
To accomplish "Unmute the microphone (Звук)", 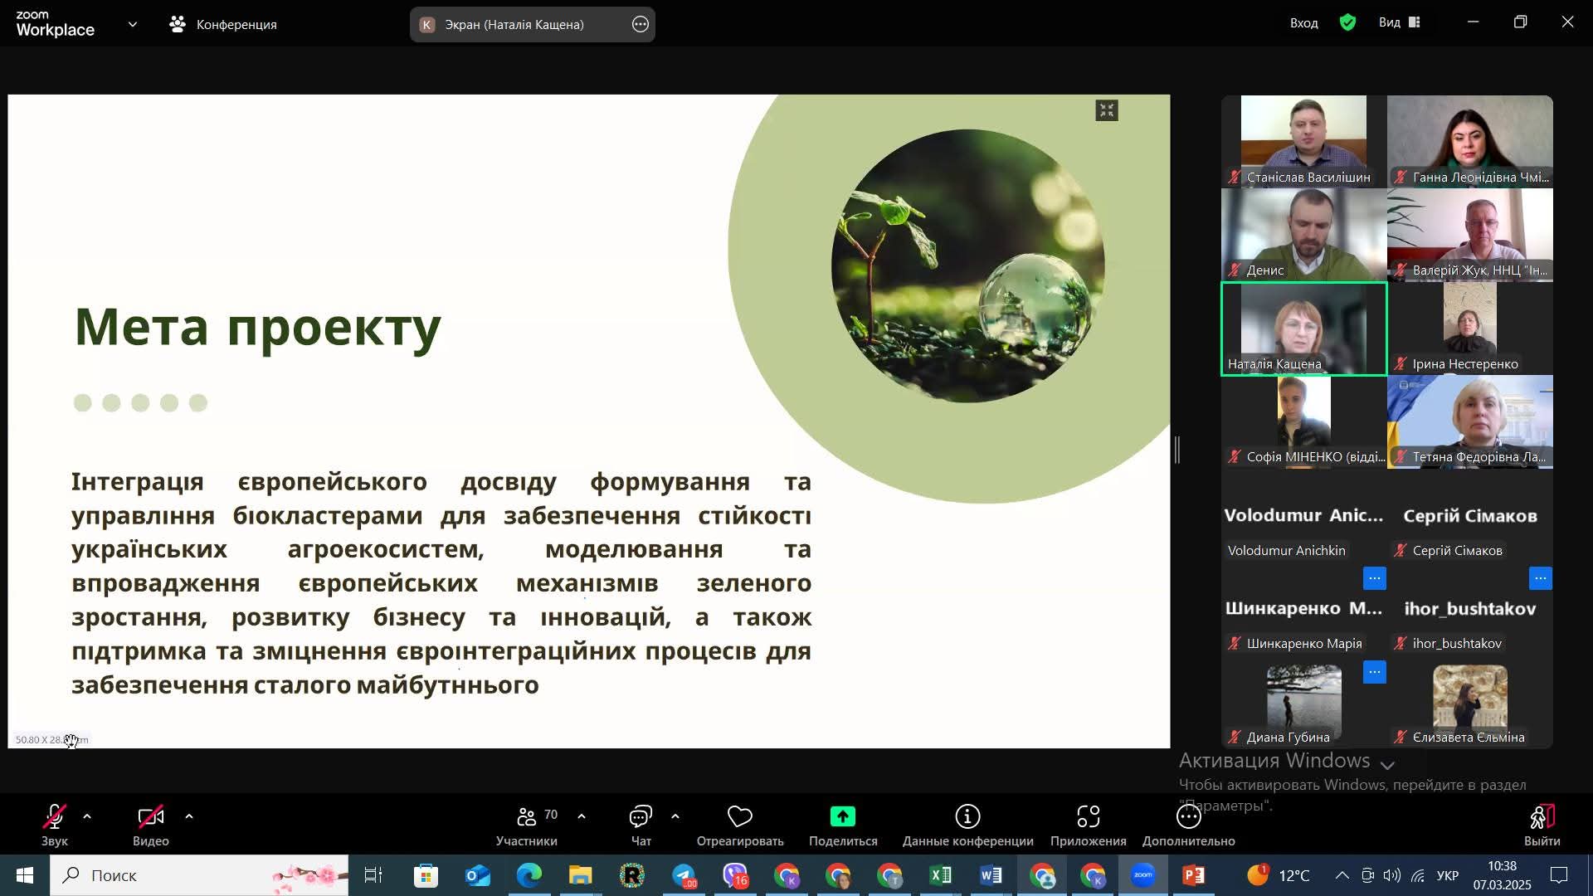I will coord(55,817).
